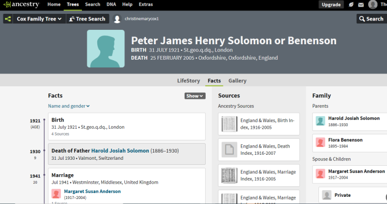The height and width of the screenshot is (204, 387).
Task: Open the Birth fact card
Action: click(127, 127)
